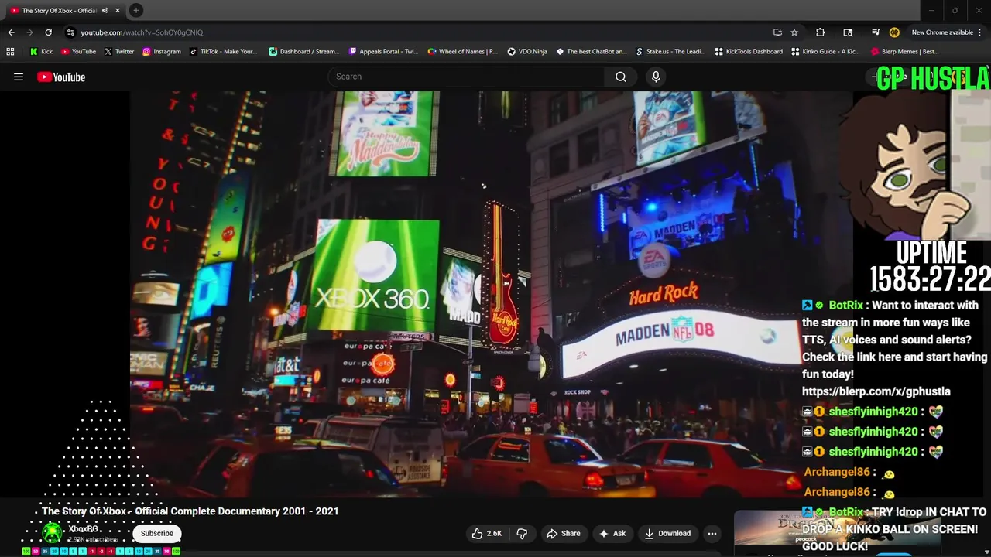Open the YouTube bookmark
This screenshot has height=557, width=991.
click(x=78, y=52)
